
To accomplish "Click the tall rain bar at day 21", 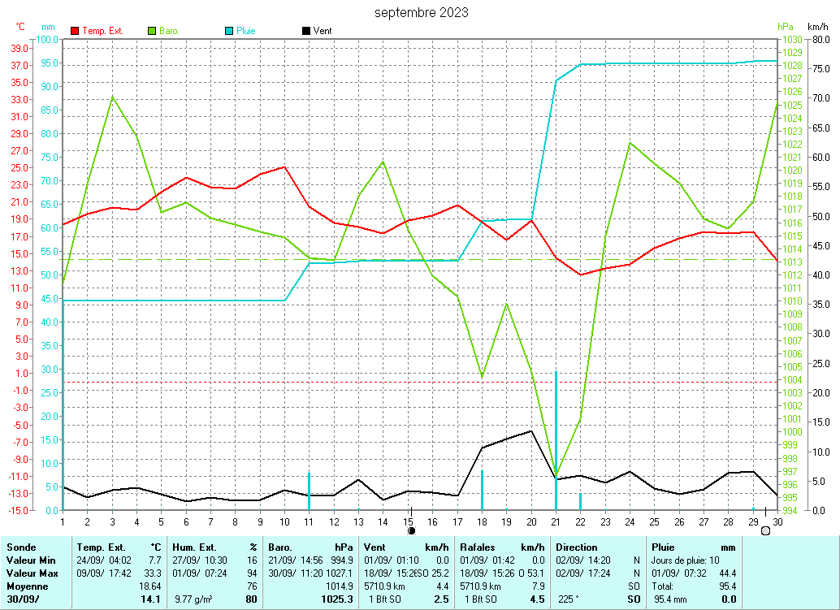I will click(556, 439).
